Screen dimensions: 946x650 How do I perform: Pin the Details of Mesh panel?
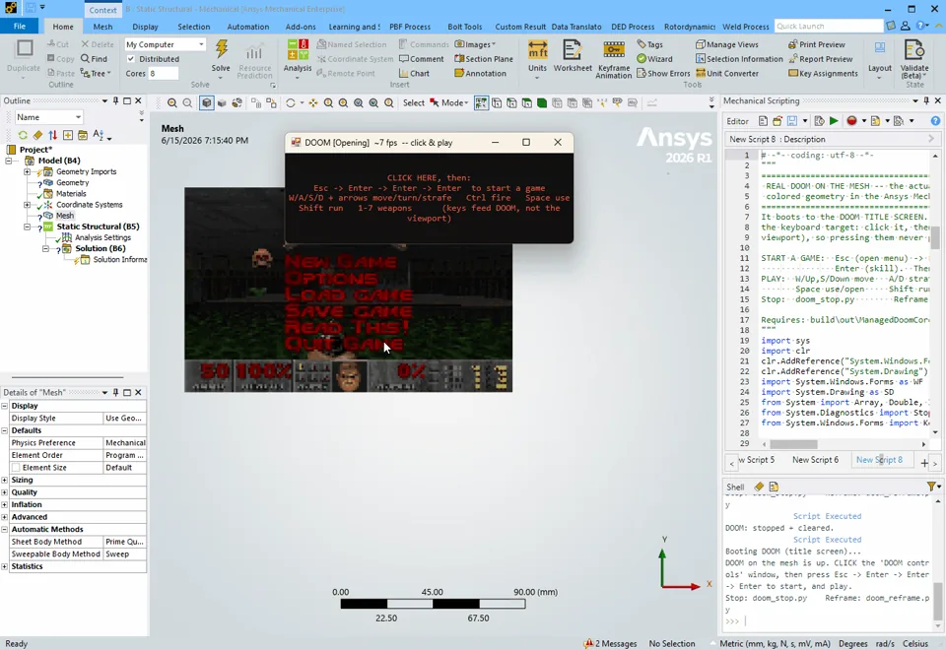116,392
